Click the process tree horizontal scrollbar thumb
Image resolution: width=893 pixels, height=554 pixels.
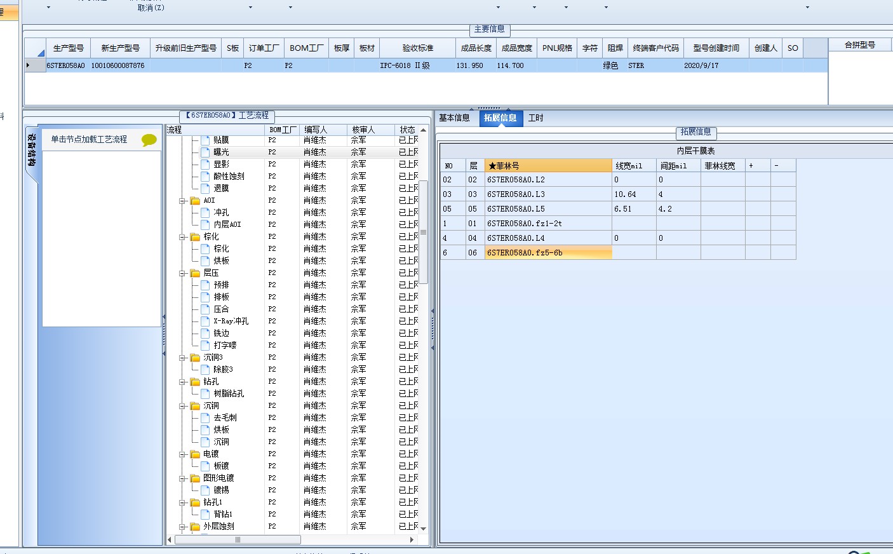click(x=238, y=540)
